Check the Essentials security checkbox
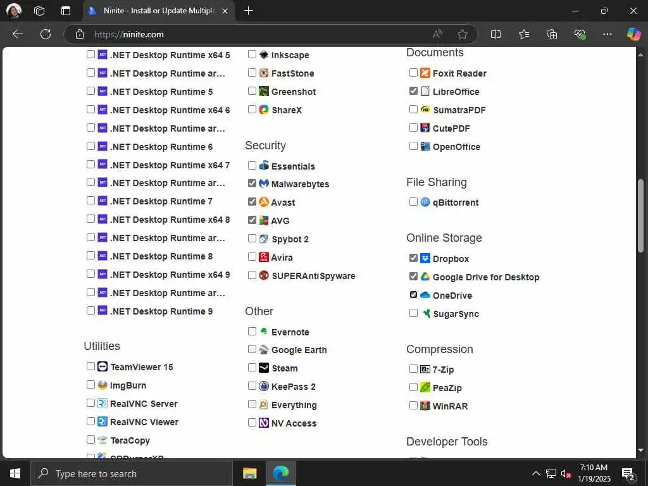 point(252,165)
